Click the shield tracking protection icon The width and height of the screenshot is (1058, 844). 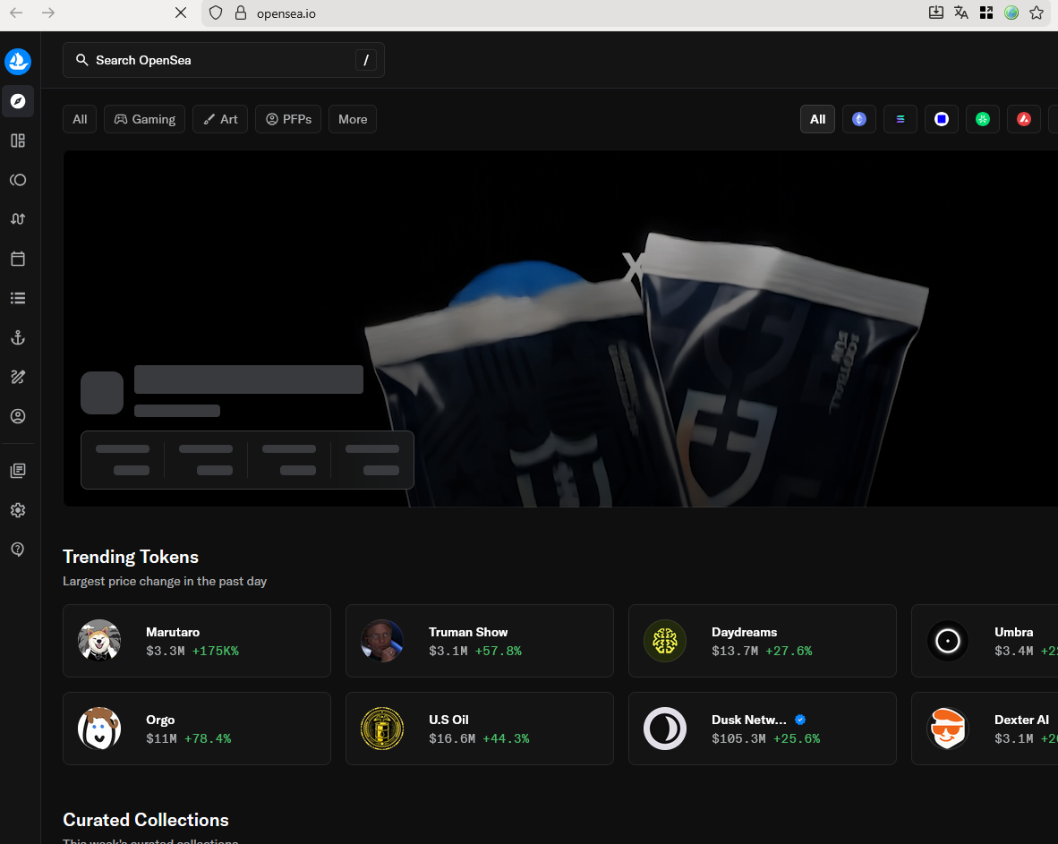(215, 13)
